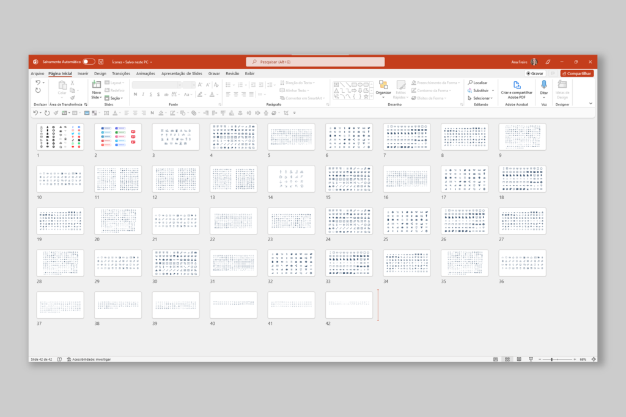This screenshot has width=626, height=417.
Task: Open the Revisão tab
Action: (232, 73)
